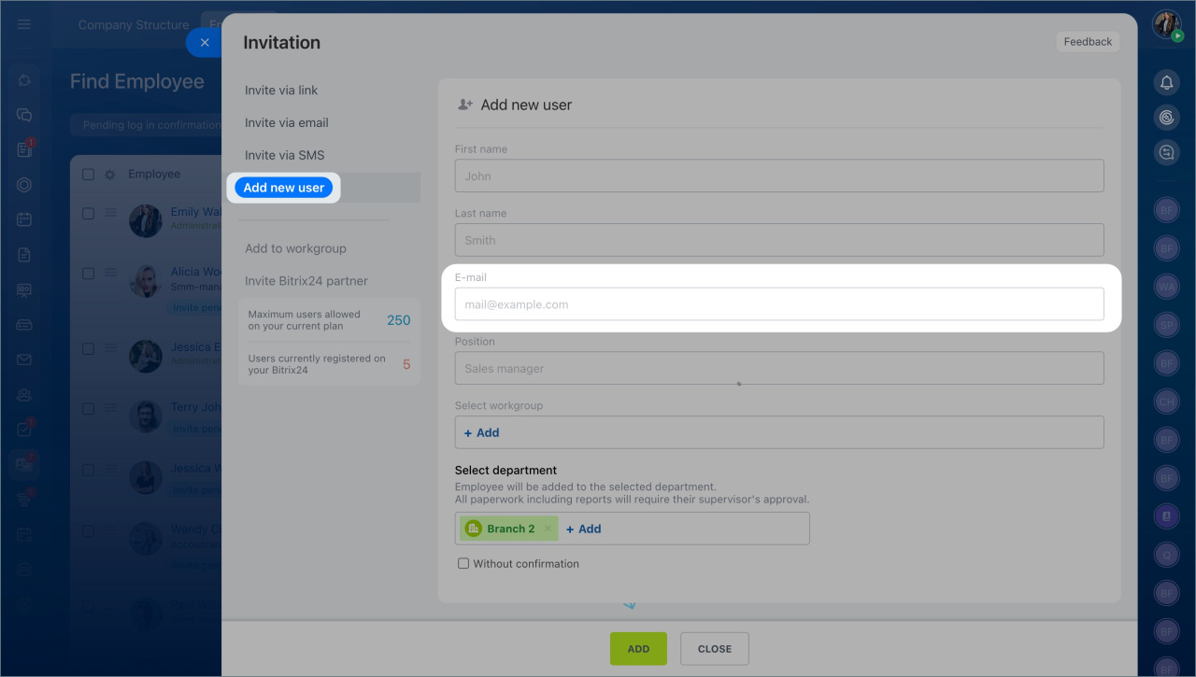
Task: Click Emily's profile photo in employee list
Action: (146, 221)
